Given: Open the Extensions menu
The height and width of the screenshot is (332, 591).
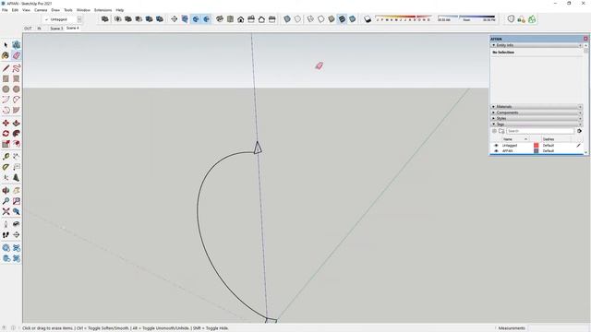Looking at the screenshot, I should (103, 10).
